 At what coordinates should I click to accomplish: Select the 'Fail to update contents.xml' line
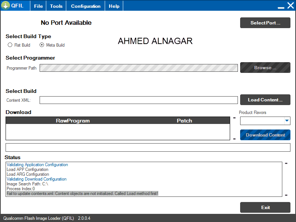point(82,194)
